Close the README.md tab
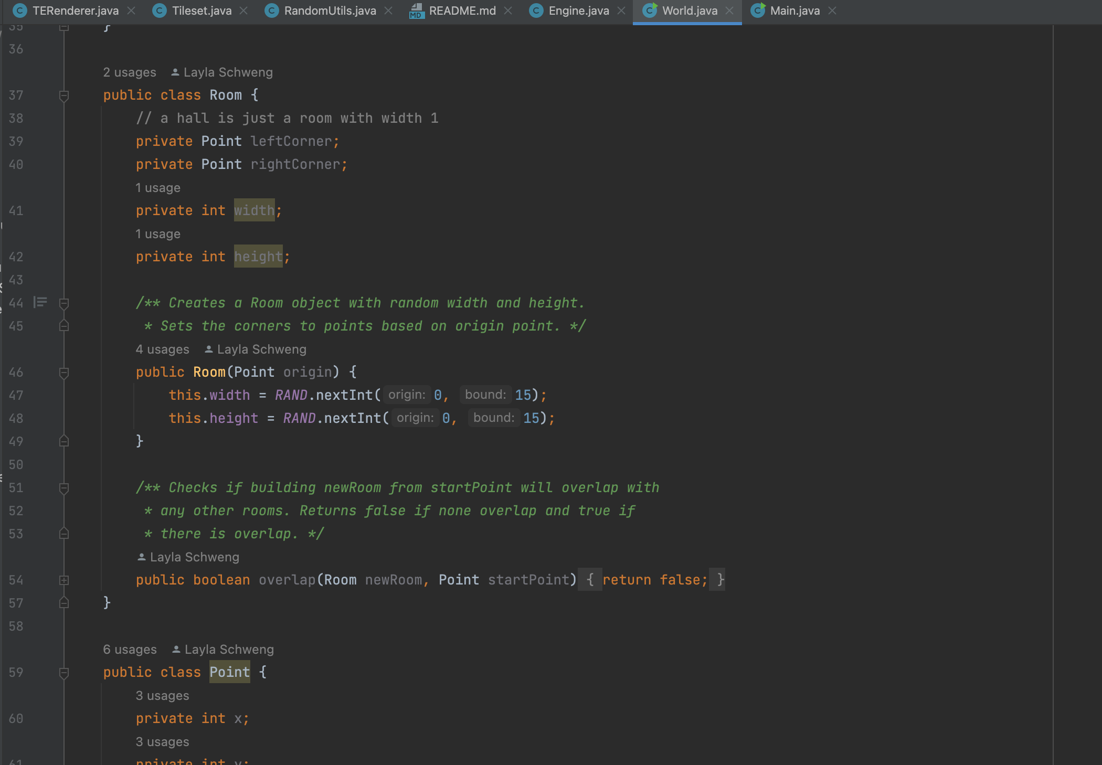 tap(508, 10)
